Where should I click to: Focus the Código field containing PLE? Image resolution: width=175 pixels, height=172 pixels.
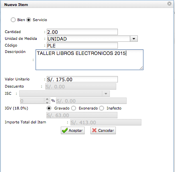(82, 45)
